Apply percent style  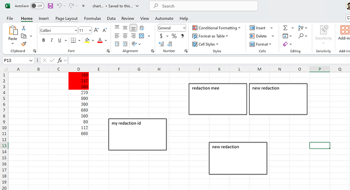pos(174,36)
